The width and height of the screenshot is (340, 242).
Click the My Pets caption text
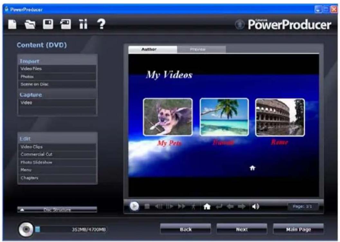click(169, 143)
